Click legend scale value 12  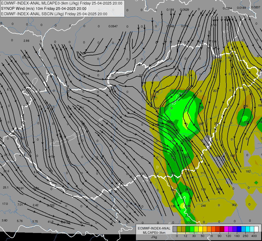(x=185, y=236)
